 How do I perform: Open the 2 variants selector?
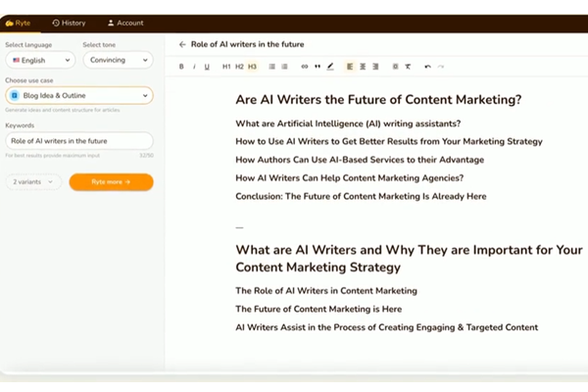[x=35, y=181]
